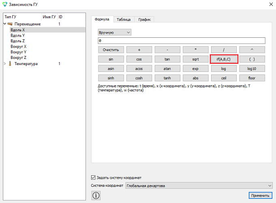Click the Температура thermometer icon
This screenshot has width=276, height=203.
pos(10,64)
